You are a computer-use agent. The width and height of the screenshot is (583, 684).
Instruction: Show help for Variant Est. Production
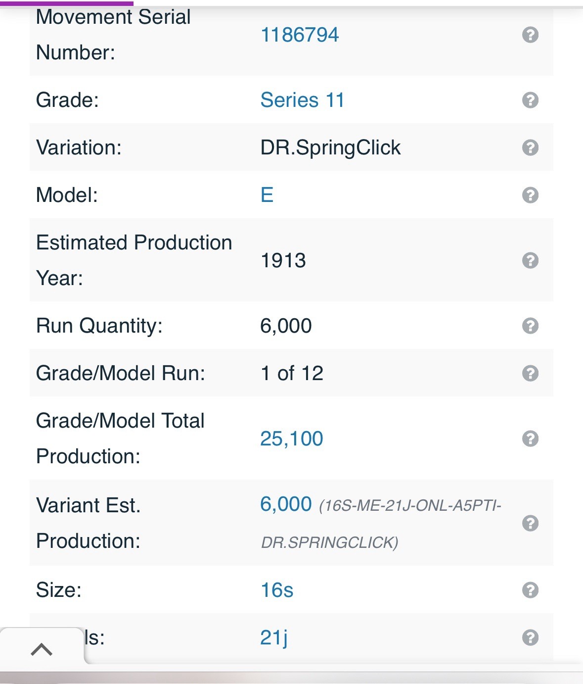[530, 523]
